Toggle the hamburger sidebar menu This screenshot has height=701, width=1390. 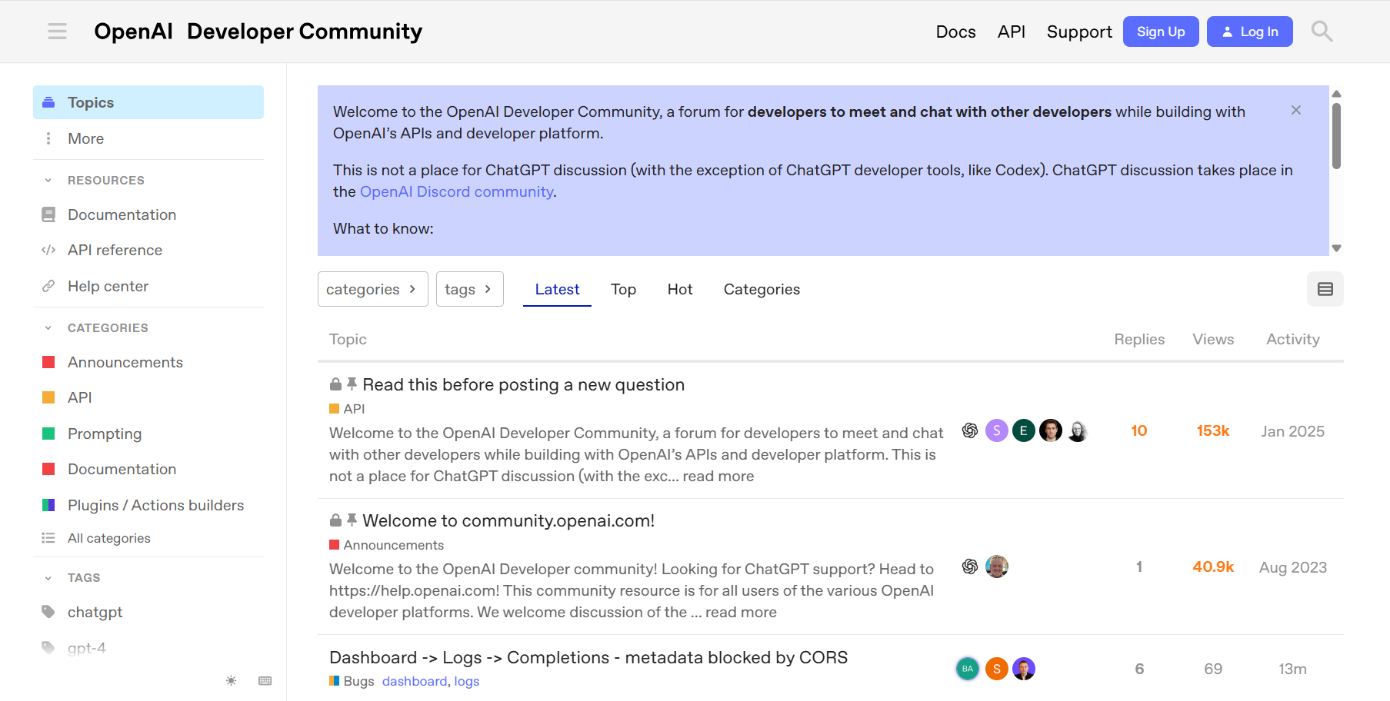tap(57, 32)
